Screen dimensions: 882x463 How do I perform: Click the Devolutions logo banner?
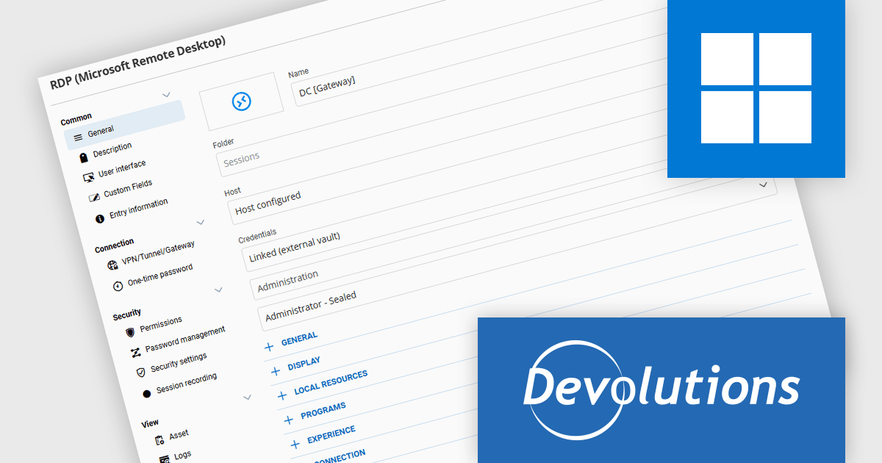(x=661, y=390)
